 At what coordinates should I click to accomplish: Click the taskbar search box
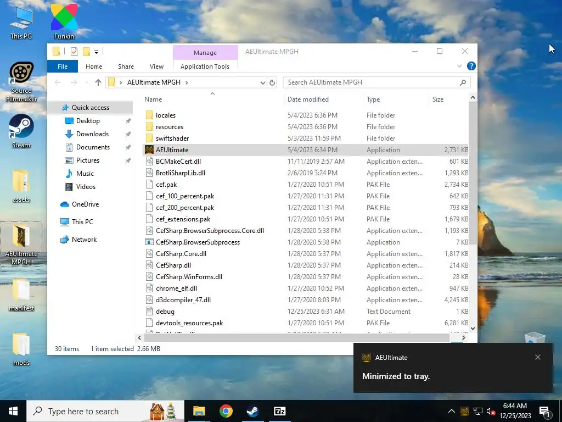click(105, 411)
